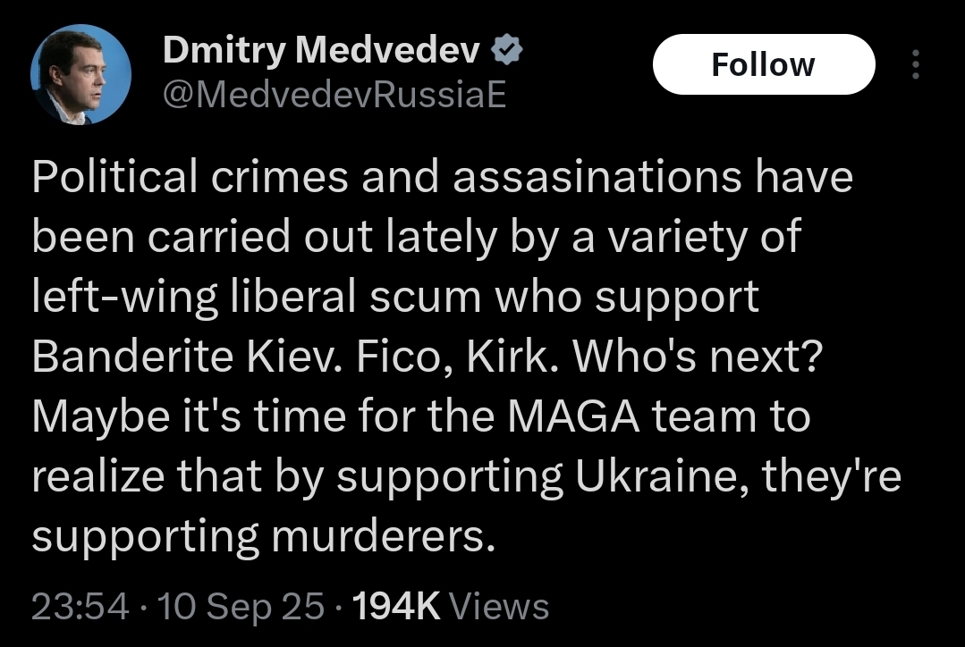The height and width of the screenshot is (647, 965).
Task: Open the 194K view count
Action: (x=396, y=607)
